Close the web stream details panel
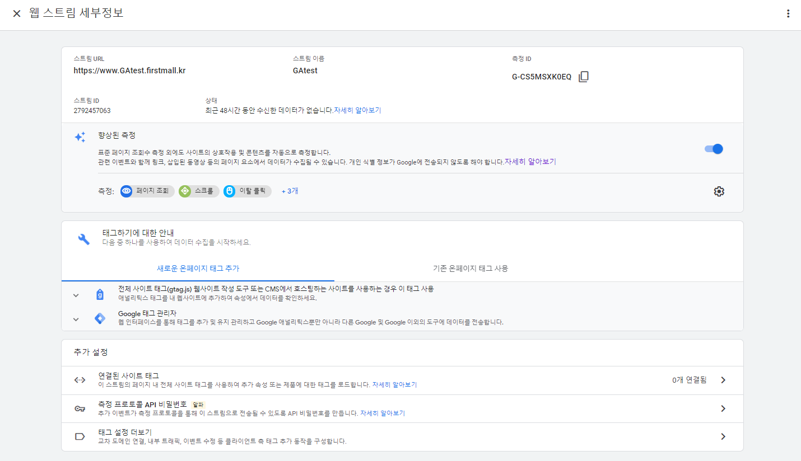The image size is (801, 461). tap(17, 13)
